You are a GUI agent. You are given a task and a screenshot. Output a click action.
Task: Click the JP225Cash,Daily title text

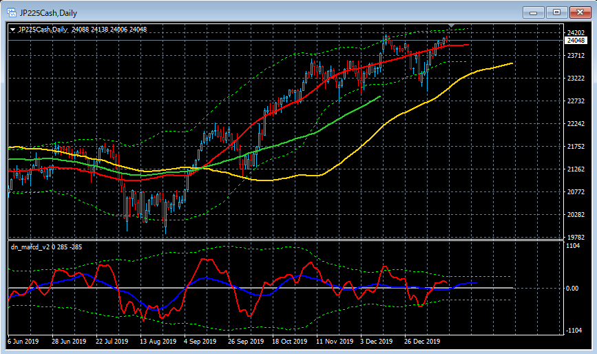click(x=48, y=13)
